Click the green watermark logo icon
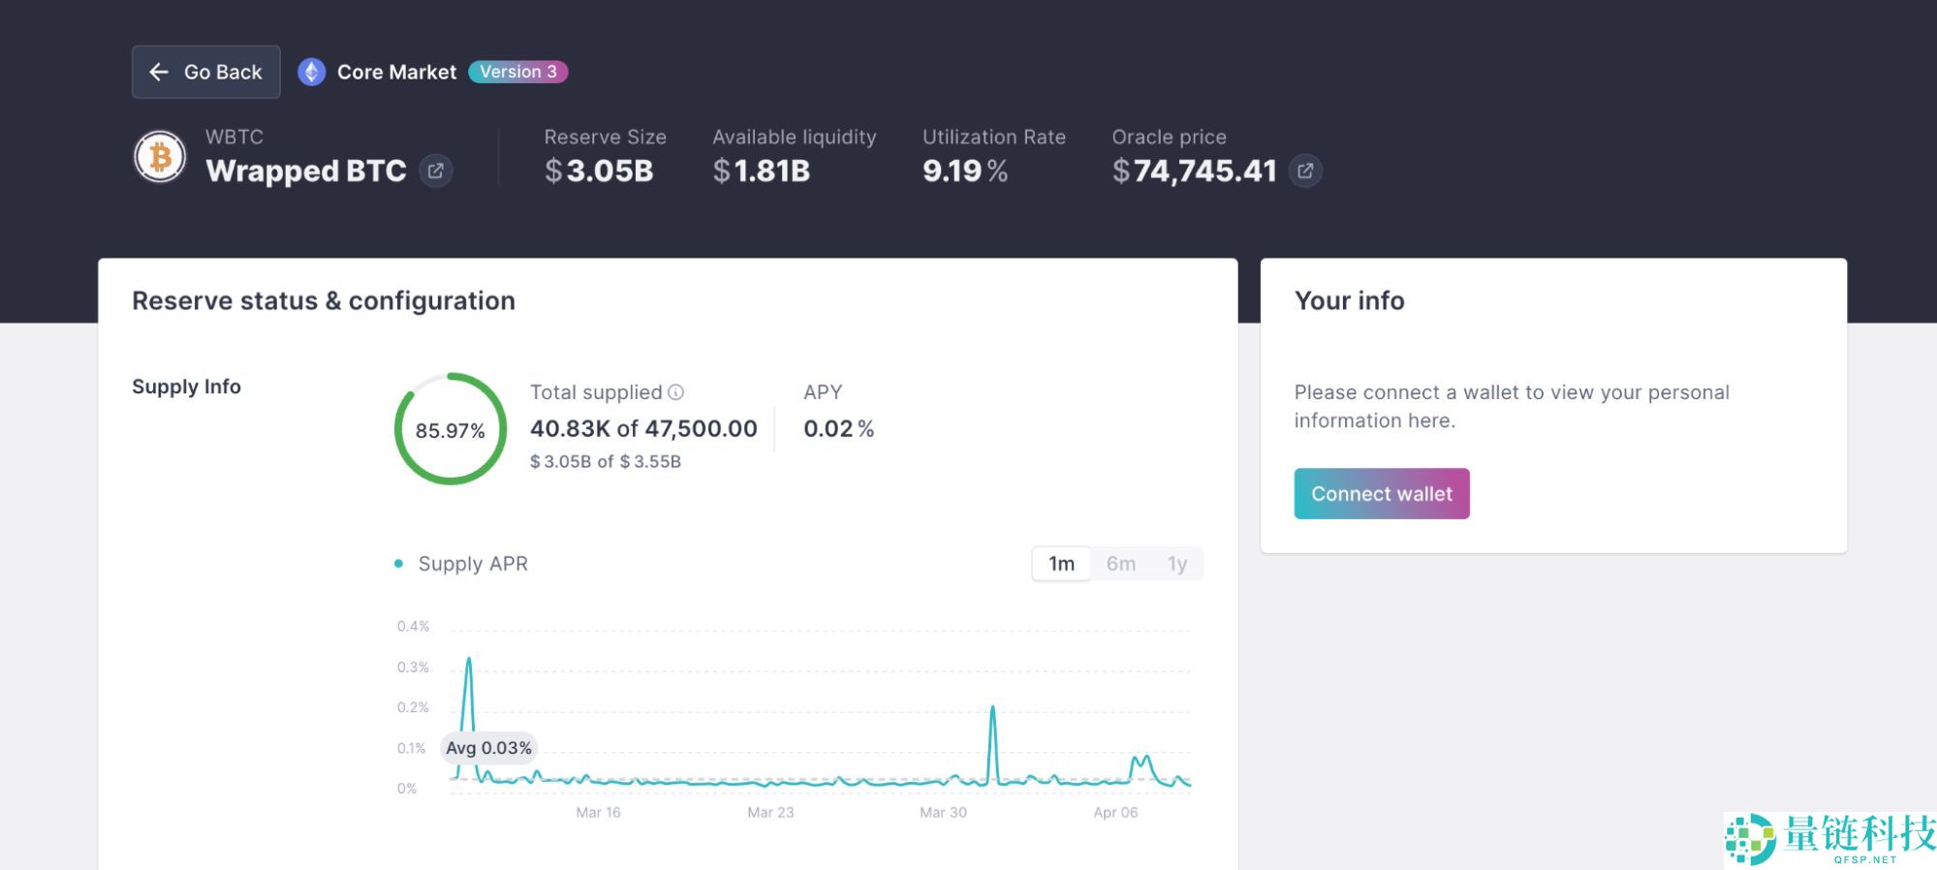1937x870 pixels. tap(1749, 838)
